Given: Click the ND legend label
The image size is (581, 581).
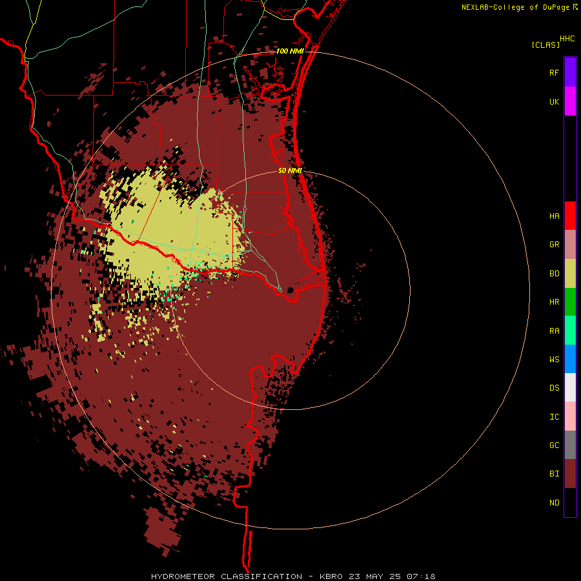Looking at the screenshot, I should pyautogui.click(x=554, y=503).
